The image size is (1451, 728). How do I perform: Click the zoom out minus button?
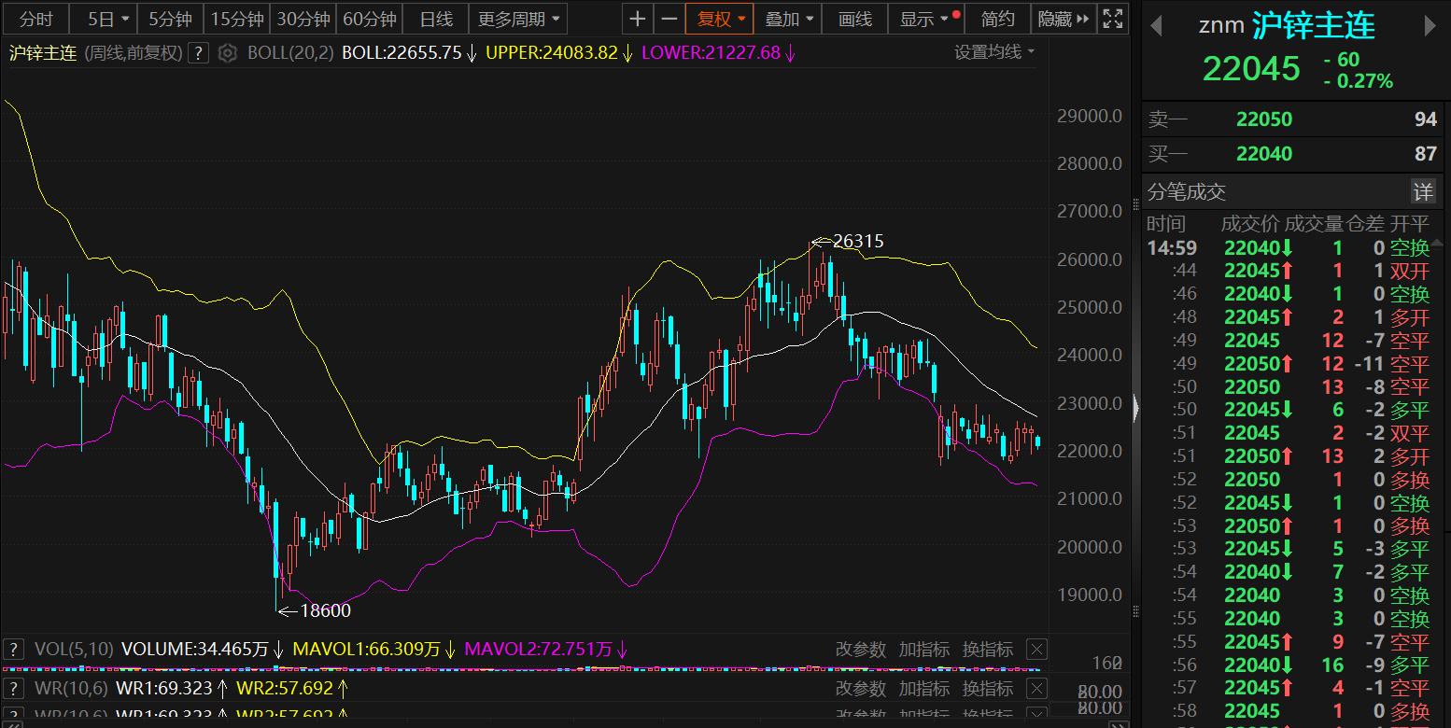(x=669, y=19)
